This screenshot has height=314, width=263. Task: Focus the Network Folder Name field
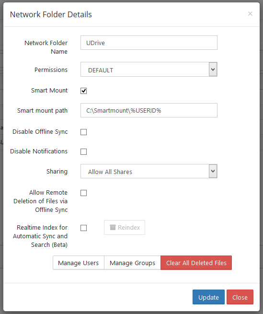(149, 43)
